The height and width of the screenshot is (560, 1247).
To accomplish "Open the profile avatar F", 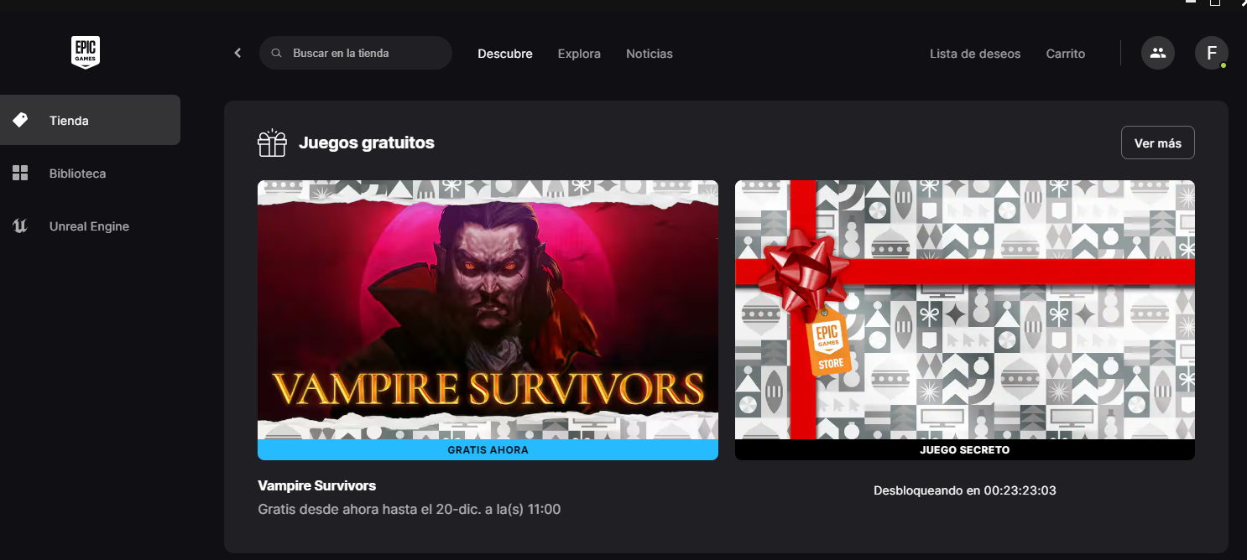I will (x=1212, y=53).
